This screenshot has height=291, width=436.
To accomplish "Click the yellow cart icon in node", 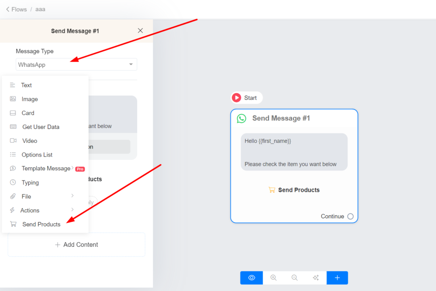I will (x=272, y=190).
